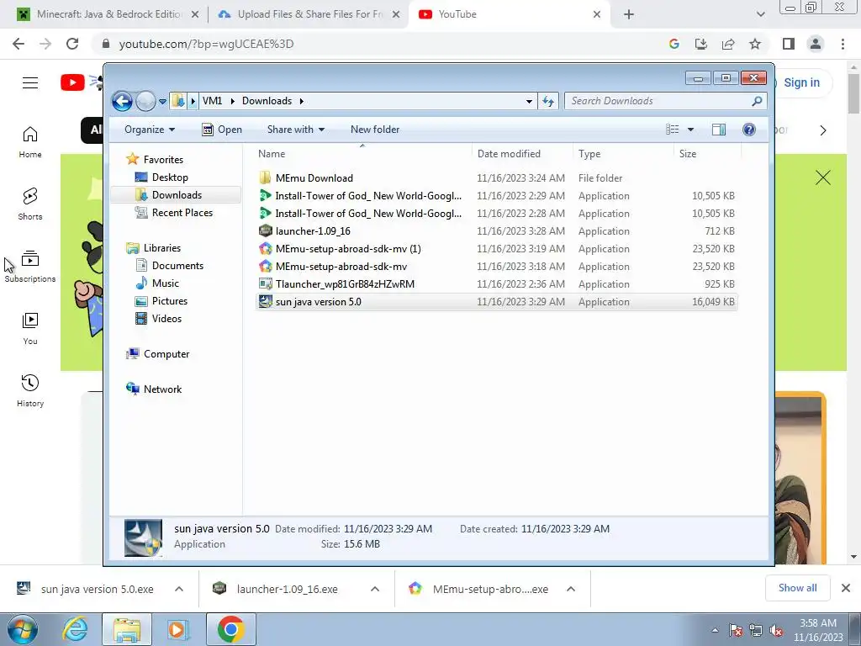This screenshot has height=646, width=861.
Task: Open options arrow for MEmu-setup-abro....exe download
Action: coord(571,589)
